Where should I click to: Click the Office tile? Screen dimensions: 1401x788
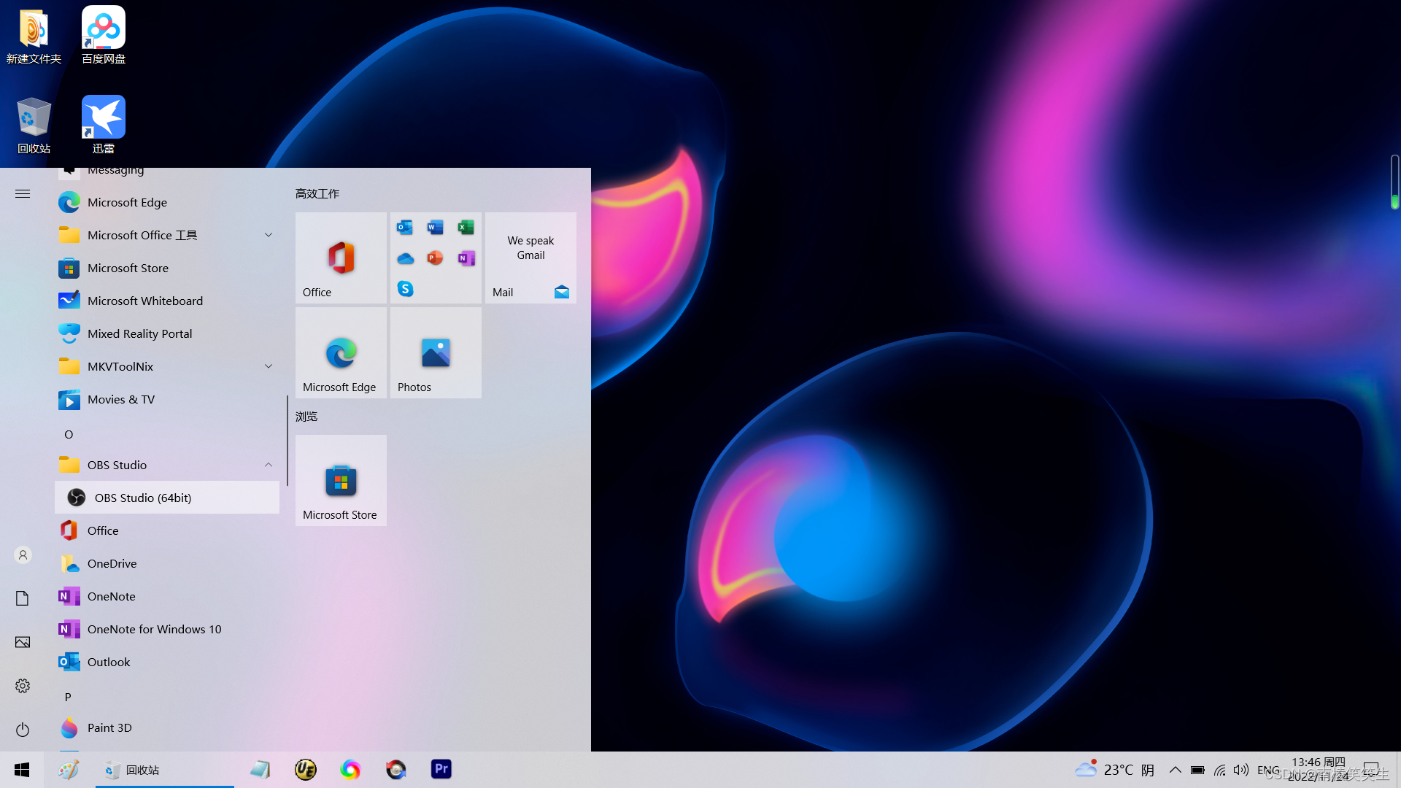[341, 258]
